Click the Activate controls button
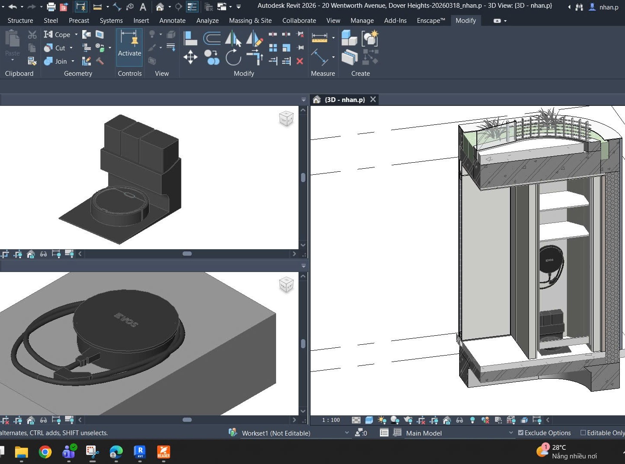Viewport: 625px width, 464px height. click(129, 45)
